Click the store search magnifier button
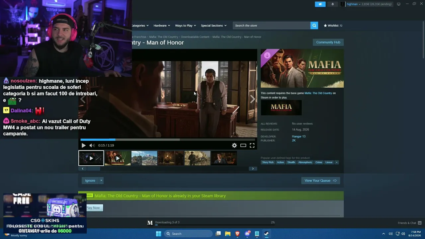This screenshot has height=239, width=425. tap(314, 26)
